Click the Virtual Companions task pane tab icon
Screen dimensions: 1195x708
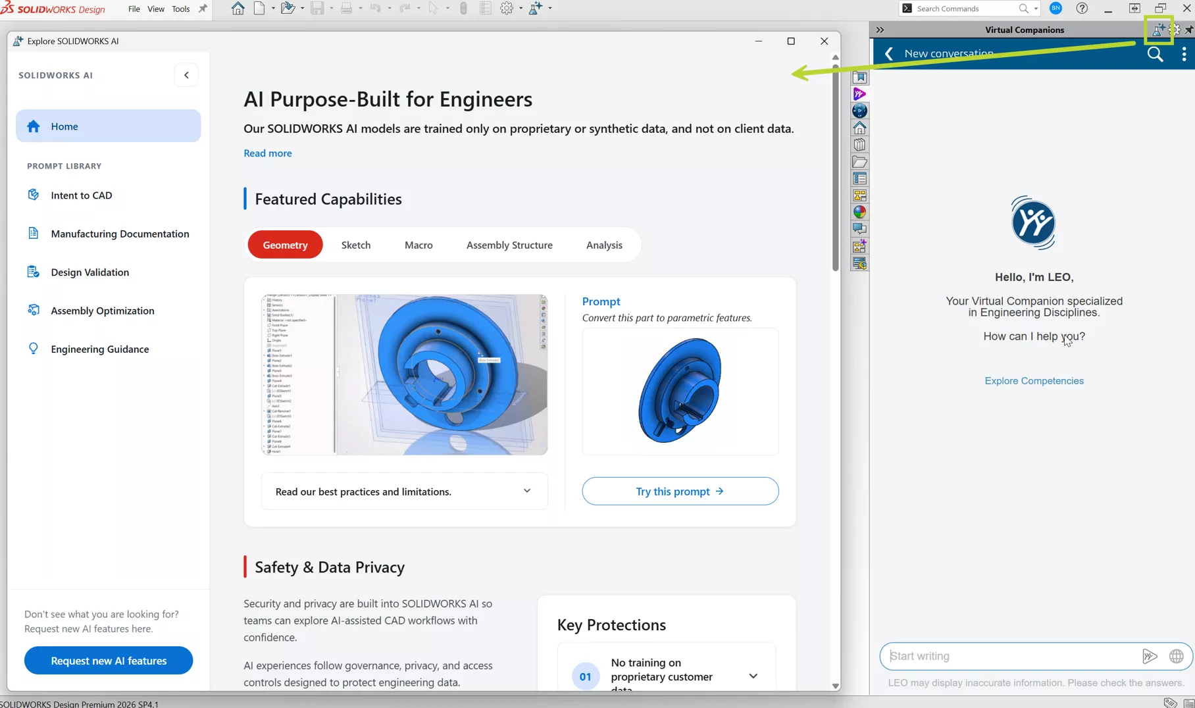(x=859, y=94)
